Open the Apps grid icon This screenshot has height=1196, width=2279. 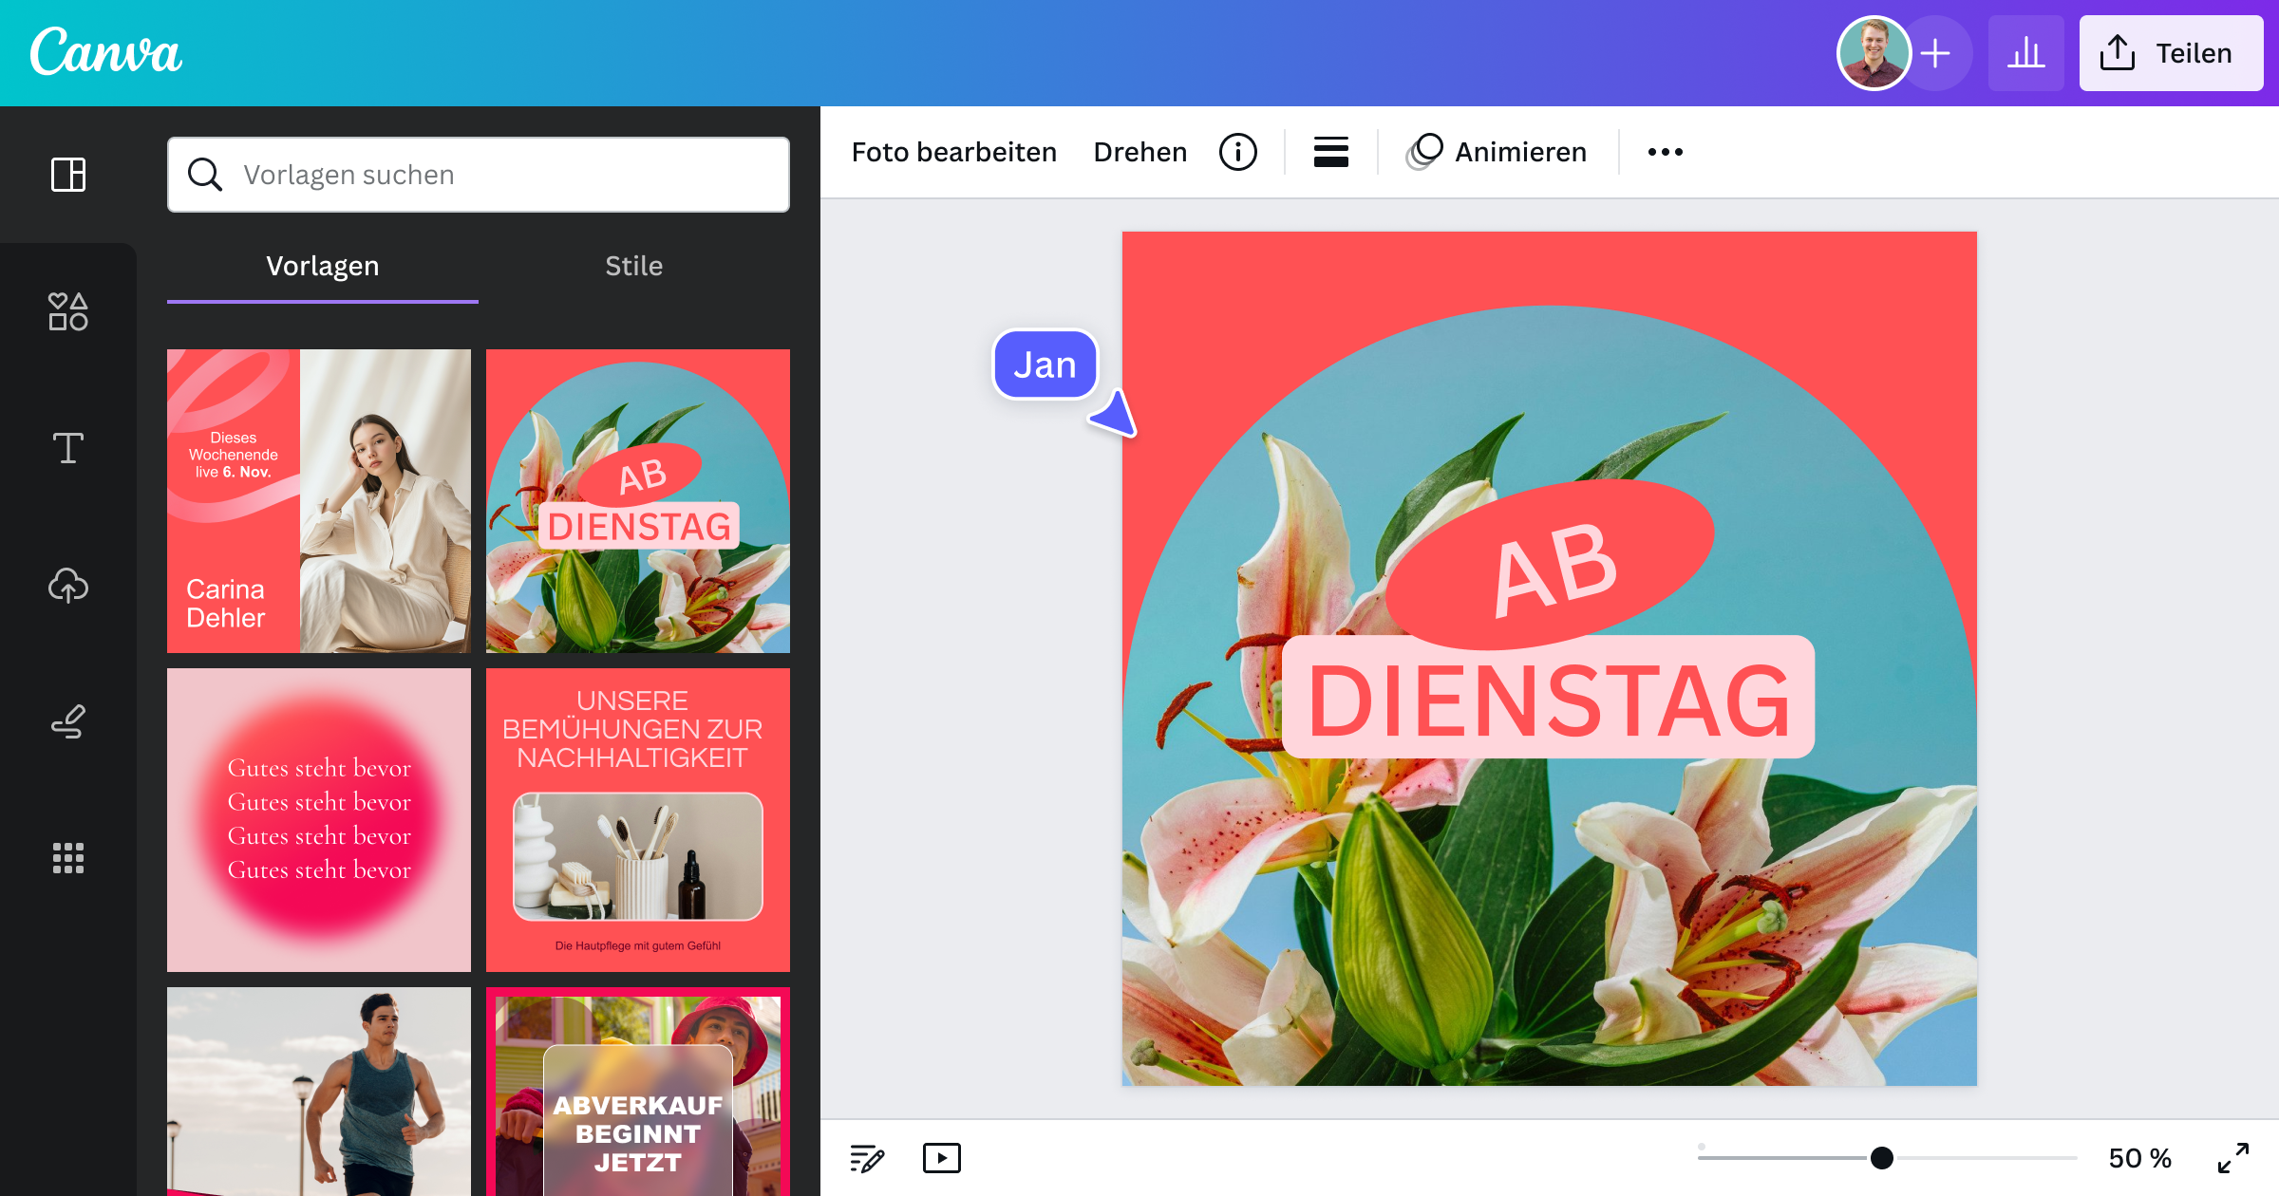tap(68, 858)
